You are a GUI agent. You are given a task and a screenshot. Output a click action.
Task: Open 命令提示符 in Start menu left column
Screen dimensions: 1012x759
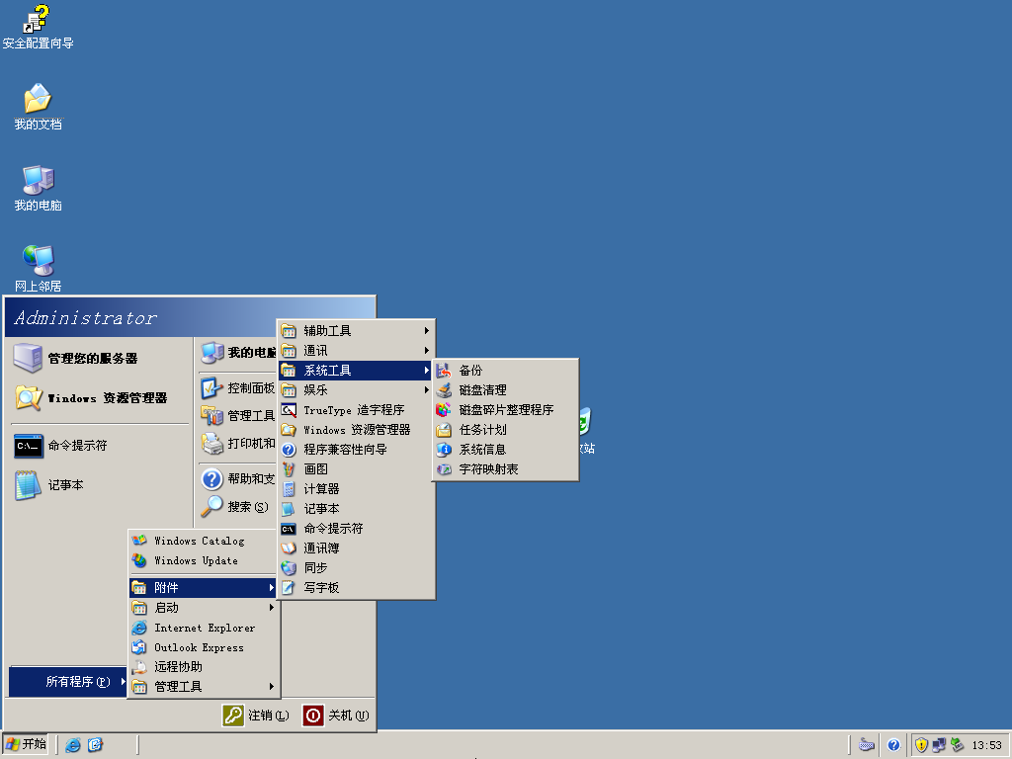pyautogui.click(x=100, y=446)
